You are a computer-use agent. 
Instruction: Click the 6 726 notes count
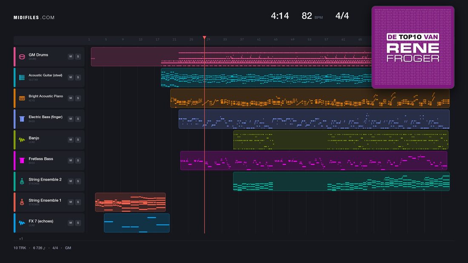(39, 248)
